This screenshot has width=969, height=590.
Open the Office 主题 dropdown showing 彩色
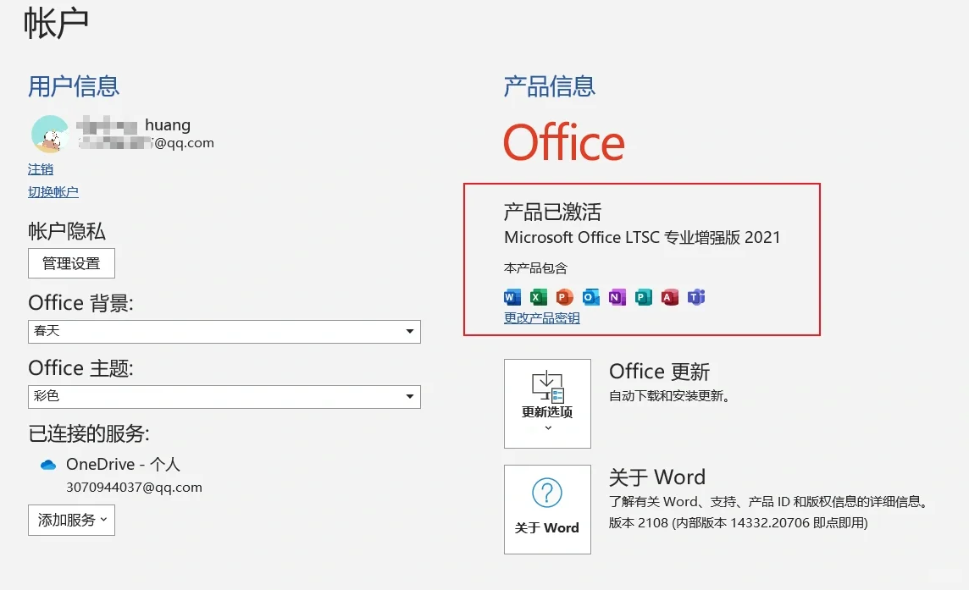coord(224,396)
